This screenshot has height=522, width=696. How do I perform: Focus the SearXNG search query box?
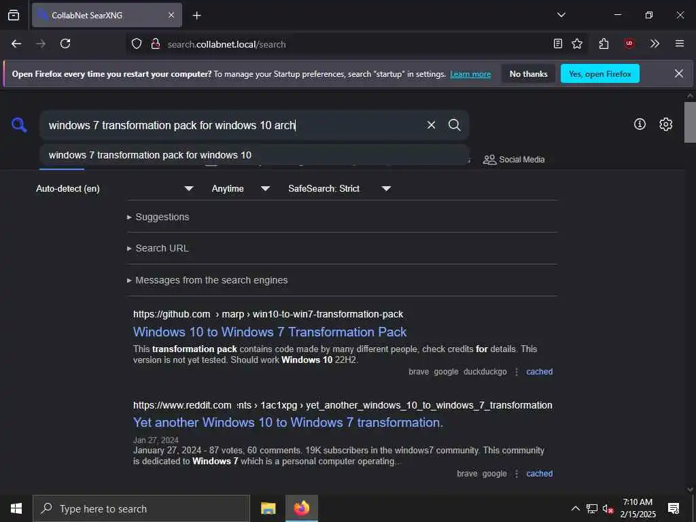[x=231, y=125]
